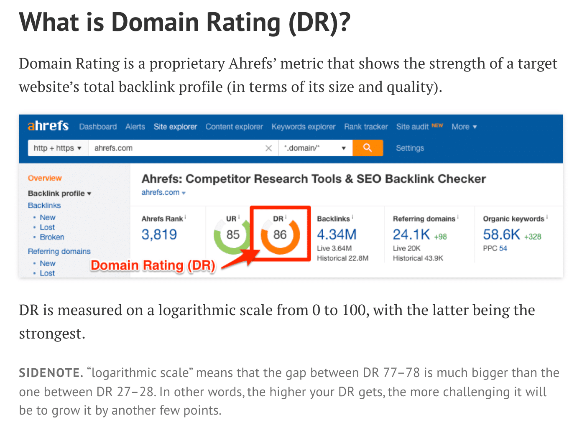Viewport: 582px width, 428px height.
Task: Open the Broken backlinks link
Action: (52, 237)
